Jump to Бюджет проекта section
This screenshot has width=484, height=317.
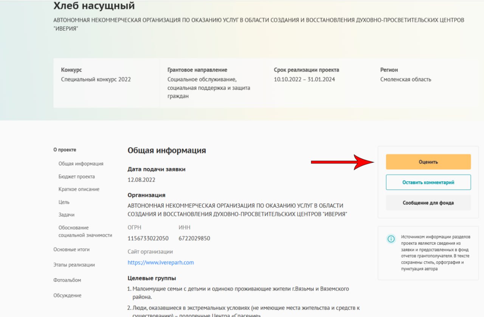pyautogui.click(x=77, y=176)
